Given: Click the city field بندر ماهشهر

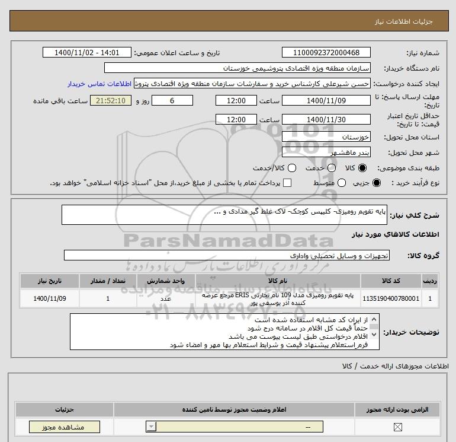Looking at the screenshot, I should click(x=326, y=152).
